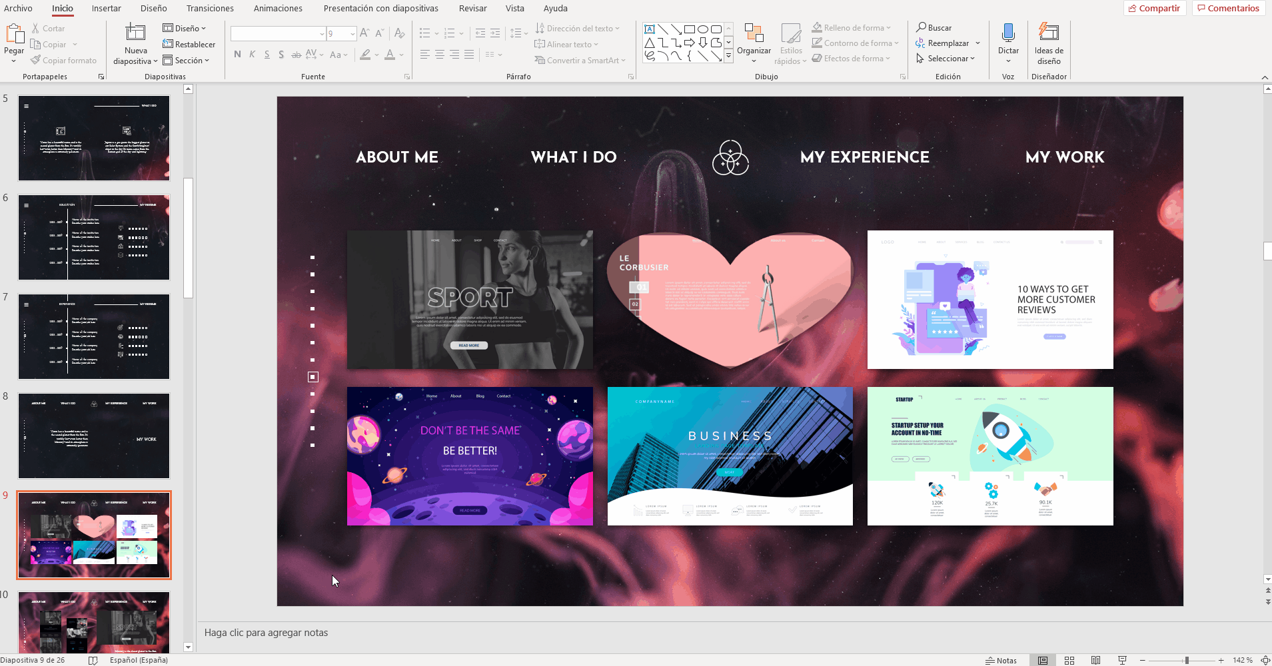Clear all formatting icon
1272x666 pixels.
click(x=399, y=33)
